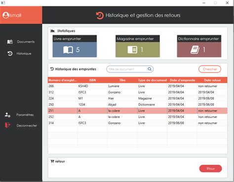The width and height of the screenshot is (234, 182).
Task: Sort by Date retour column header
Action: (212, 80)
